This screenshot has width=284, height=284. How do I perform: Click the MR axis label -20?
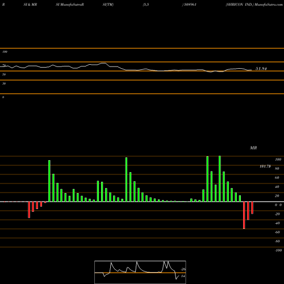(277, 214)
